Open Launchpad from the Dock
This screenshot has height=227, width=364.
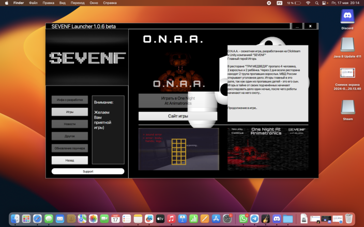26,219
